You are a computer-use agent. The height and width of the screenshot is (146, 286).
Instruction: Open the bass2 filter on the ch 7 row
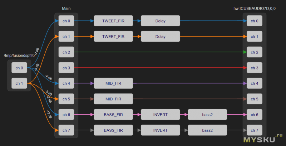click(207, 130)
